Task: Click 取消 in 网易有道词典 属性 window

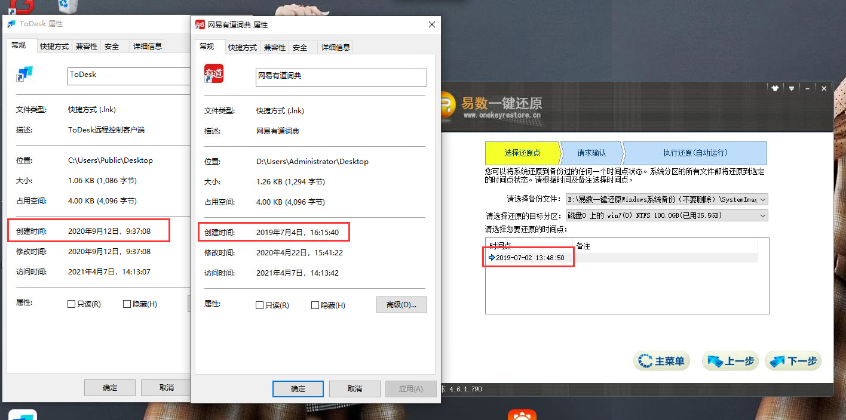Action: [x=355, y=389]
